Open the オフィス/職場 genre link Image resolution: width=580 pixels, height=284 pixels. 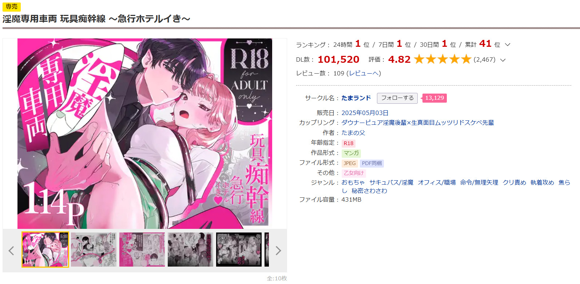pos(437,182)
